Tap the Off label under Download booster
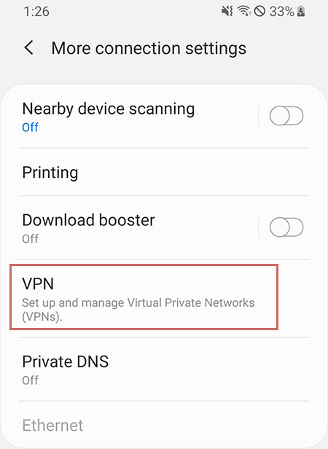 pos(30,238)
